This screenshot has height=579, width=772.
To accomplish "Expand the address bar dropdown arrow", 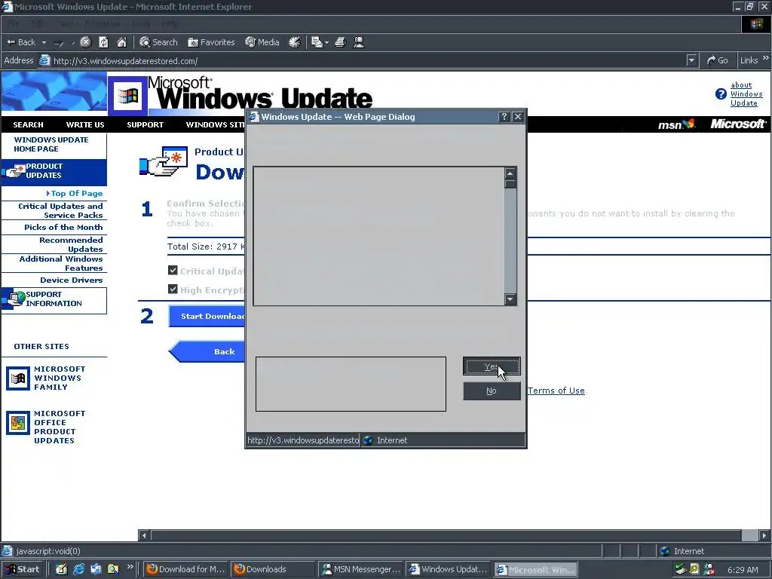I will coord(691,60).
